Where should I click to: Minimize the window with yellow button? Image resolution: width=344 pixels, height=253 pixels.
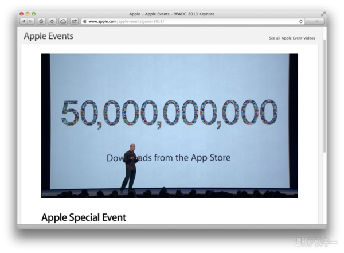[x=28, y=14]
